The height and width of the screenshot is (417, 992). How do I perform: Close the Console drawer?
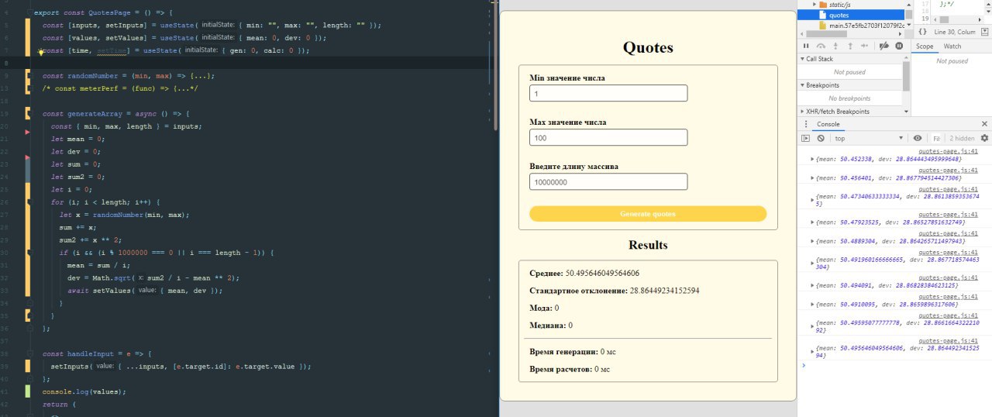(x=985, y=124)
